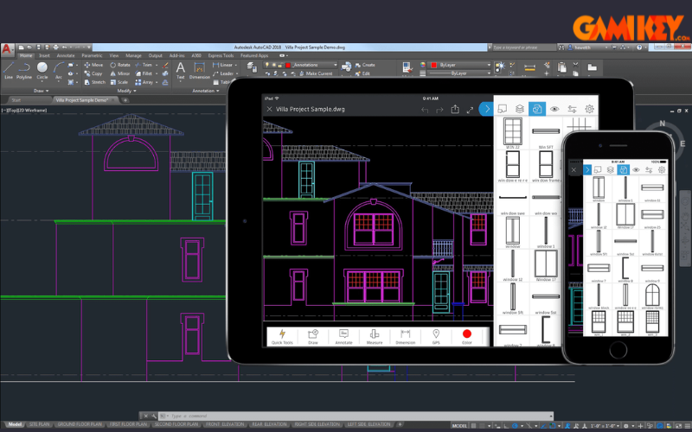
Task: Choose the Stretch tool
Action: click(x=94, y=82)
